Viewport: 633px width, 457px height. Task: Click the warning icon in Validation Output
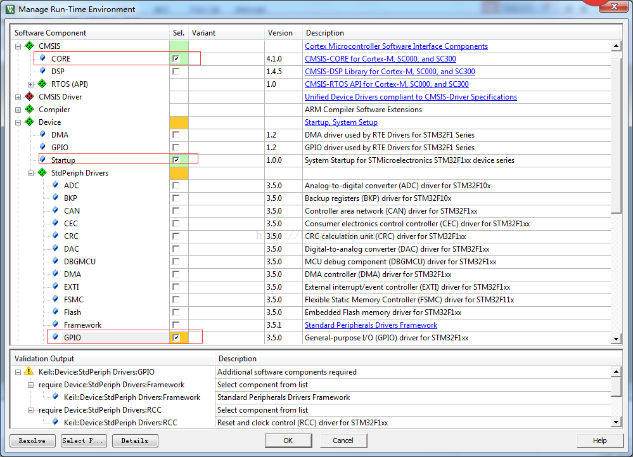coord(29,371)
